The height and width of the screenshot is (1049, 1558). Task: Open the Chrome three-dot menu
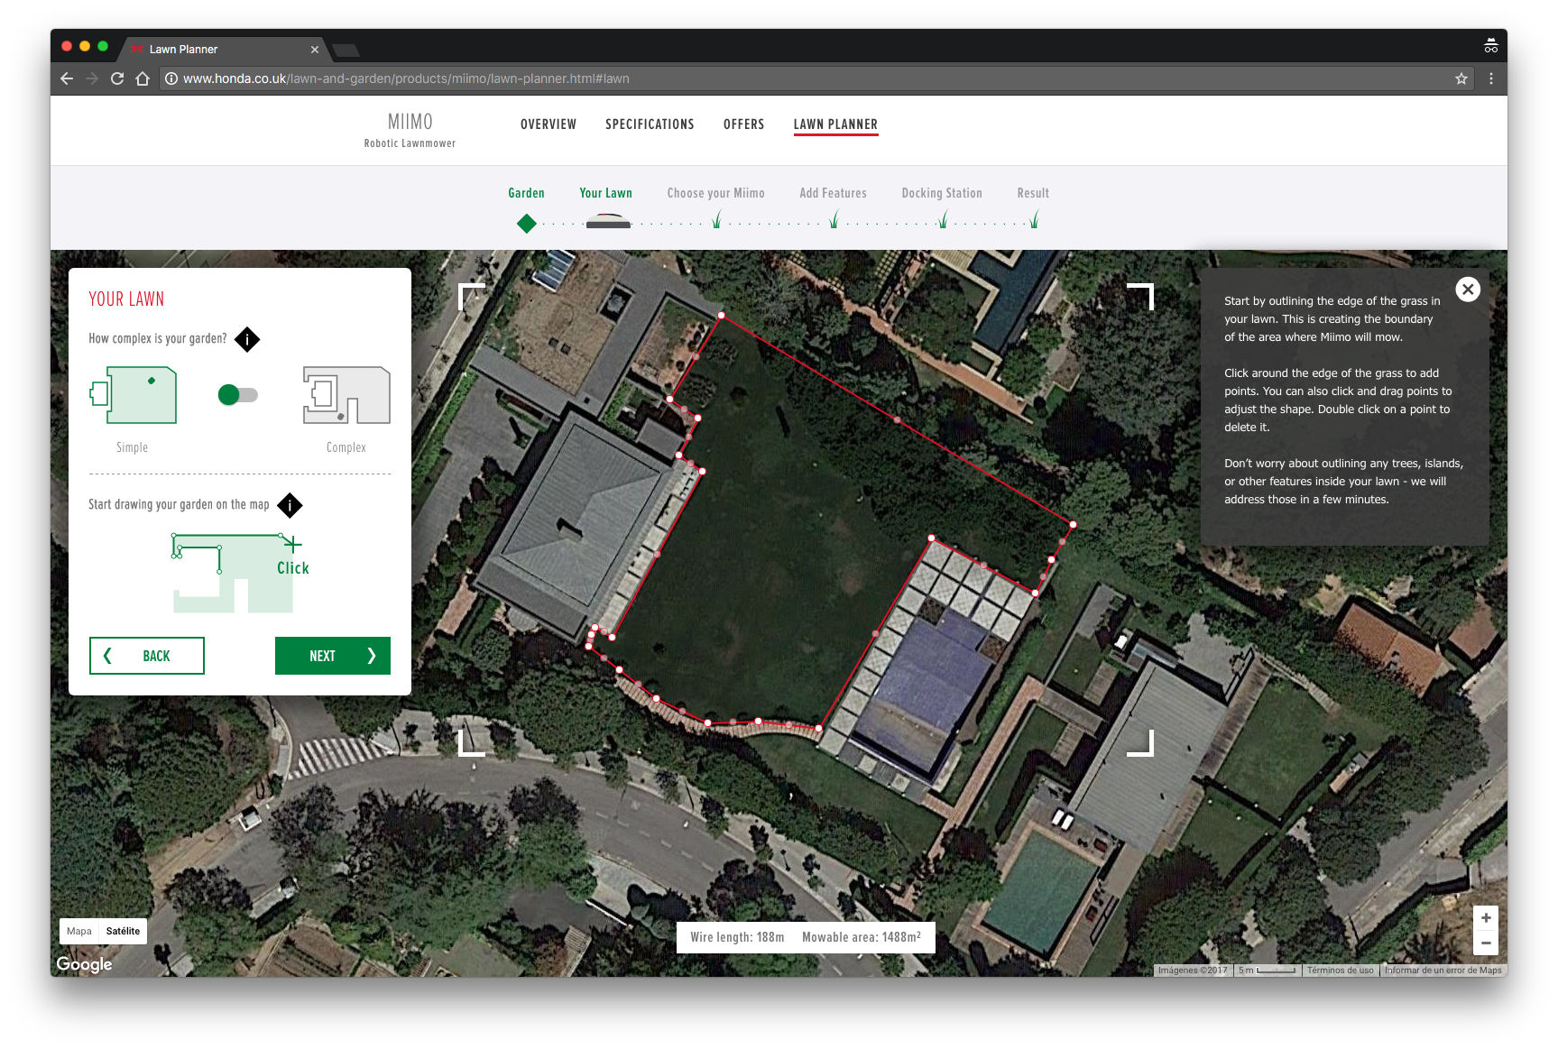[x=1490, y=78]
